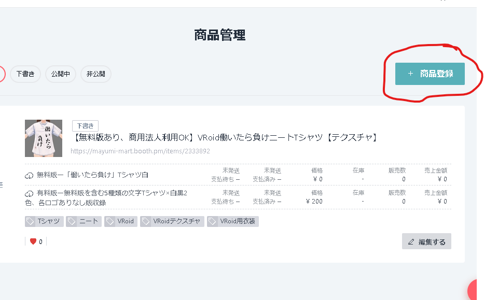Open the mayumi-mart.booth.pm item URL

click(140, 151)
